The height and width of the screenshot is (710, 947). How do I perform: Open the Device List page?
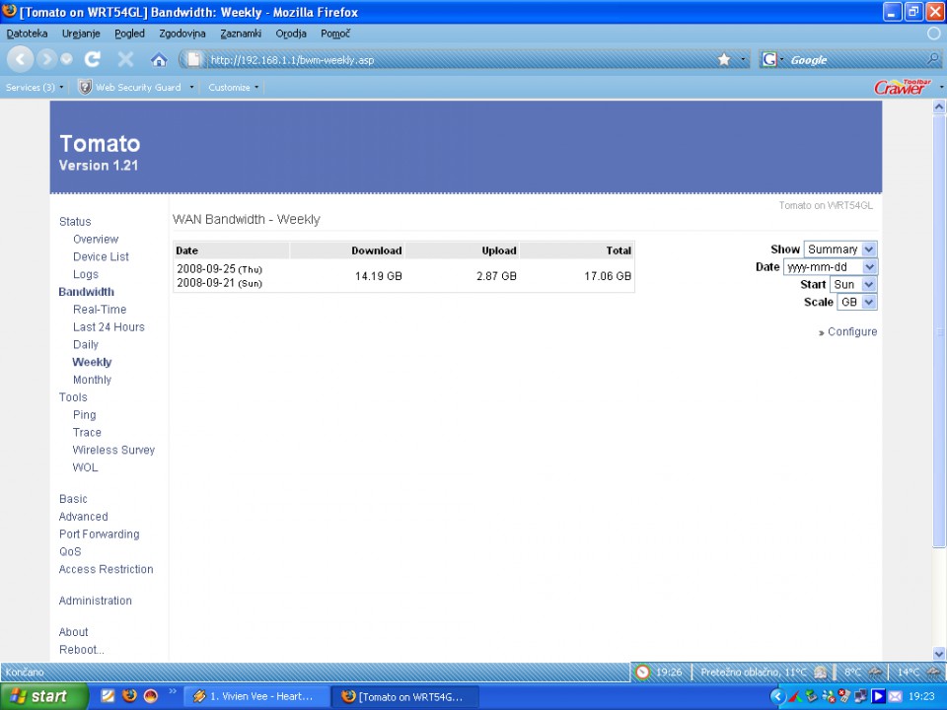pyautogui.click(x=101, y=256)
